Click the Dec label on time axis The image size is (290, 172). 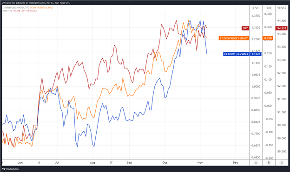click(x=235, y=163)
